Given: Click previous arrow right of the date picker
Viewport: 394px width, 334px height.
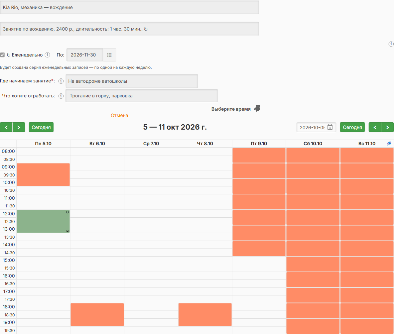Looking at the screenshot, I should click(x=375, y=127).
